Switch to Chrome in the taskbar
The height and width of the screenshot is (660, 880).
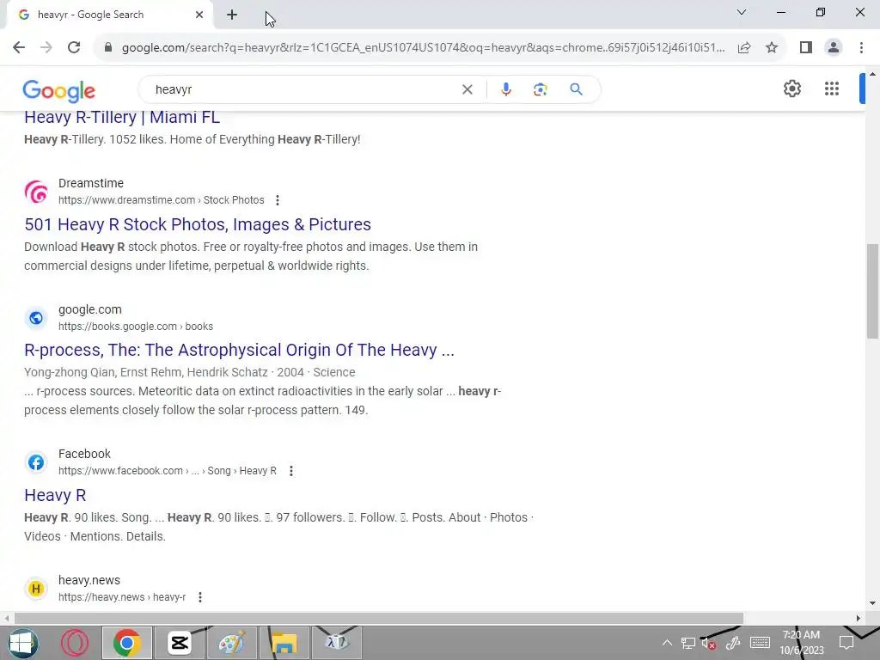click(127, 643)
